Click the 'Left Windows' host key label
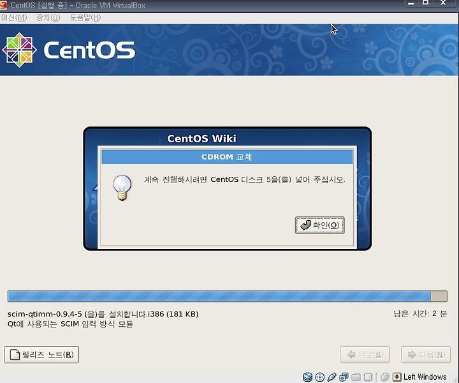Image resolution: width=459 pixels, height=383 pixels. click(x=425, y=377)
